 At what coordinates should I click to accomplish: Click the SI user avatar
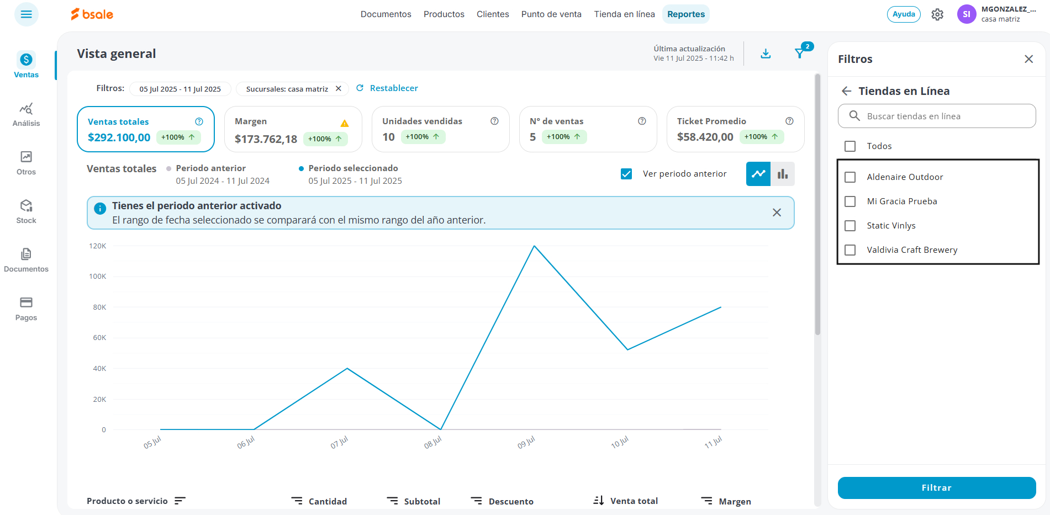tap(967, 14)
